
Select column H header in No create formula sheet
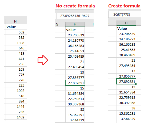coord(75,24)
